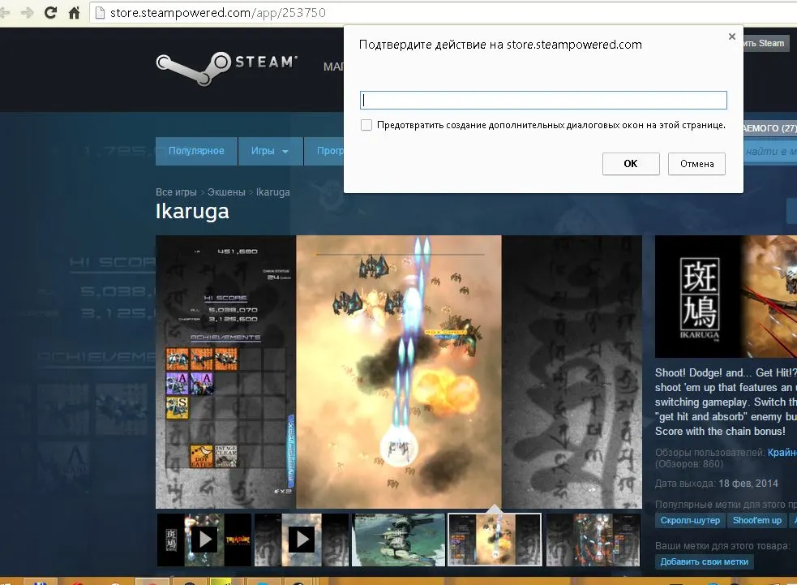Play the second trailer video thumbnail
Screen dimensions: 797x585
point(302,540)
